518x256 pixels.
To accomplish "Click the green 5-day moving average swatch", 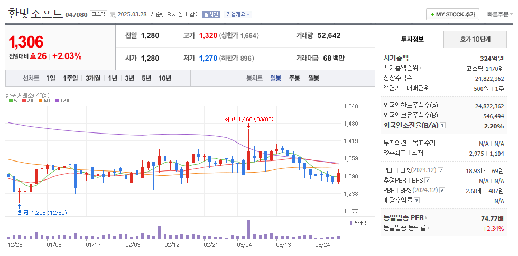I will point(11,101).
